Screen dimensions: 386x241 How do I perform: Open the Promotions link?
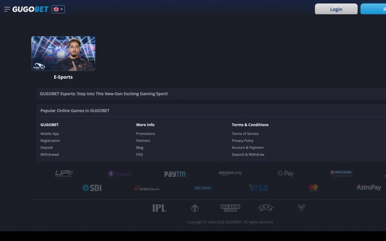point(146,133)
